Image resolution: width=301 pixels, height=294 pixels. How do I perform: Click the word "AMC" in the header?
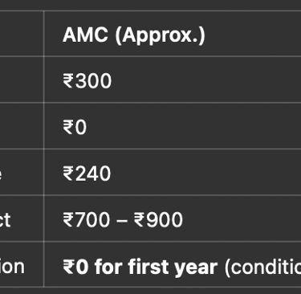click(x=85, y=35)
